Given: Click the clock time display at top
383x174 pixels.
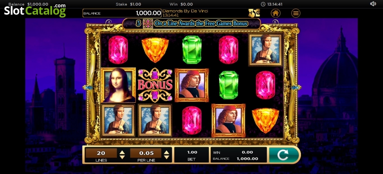Looking at the screenshot, I should [x=272, y=4].
